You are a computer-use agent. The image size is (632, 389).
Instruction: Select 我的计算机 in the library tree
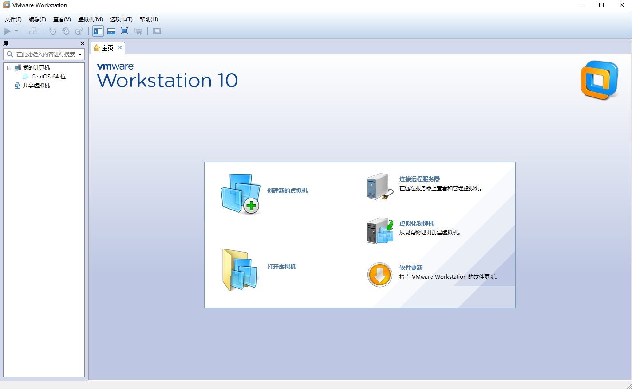coord(36,68)
